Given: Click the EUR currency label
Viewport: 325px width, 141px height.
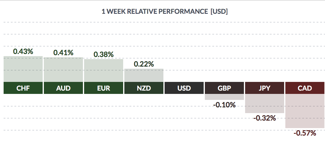Looking at the screenshot, I should 104,88.
